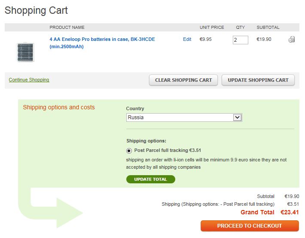Click the Shipping options and costs heading

pyautogui.click(x=59, y=107)
